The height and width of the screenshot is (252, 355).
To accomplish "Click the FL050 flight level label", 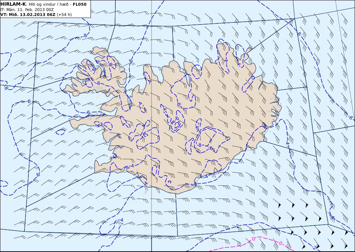I will point(80,4).
